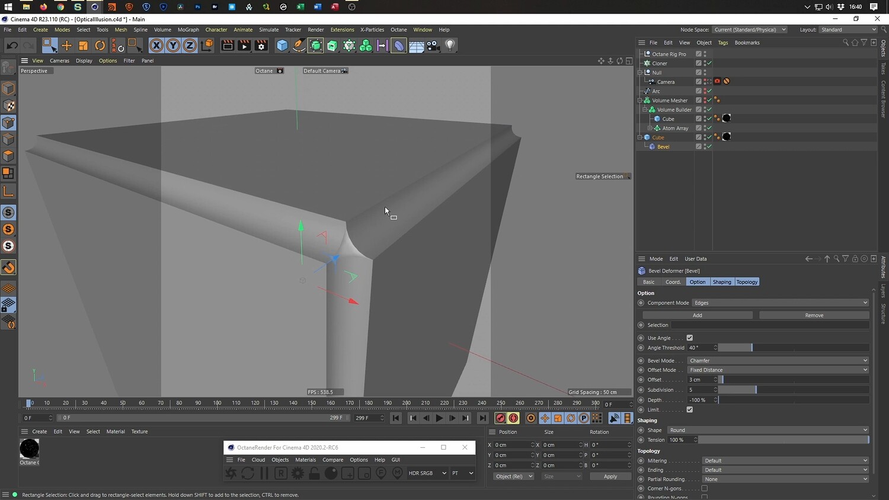
Task: Toggle the Y axis lock
Action: tap(173, 46)
